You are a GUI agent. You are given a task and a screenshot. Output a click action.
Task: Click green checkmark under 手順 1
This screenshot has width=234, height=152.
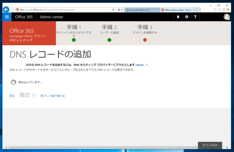pyautogui.click(x=74, y=40)
